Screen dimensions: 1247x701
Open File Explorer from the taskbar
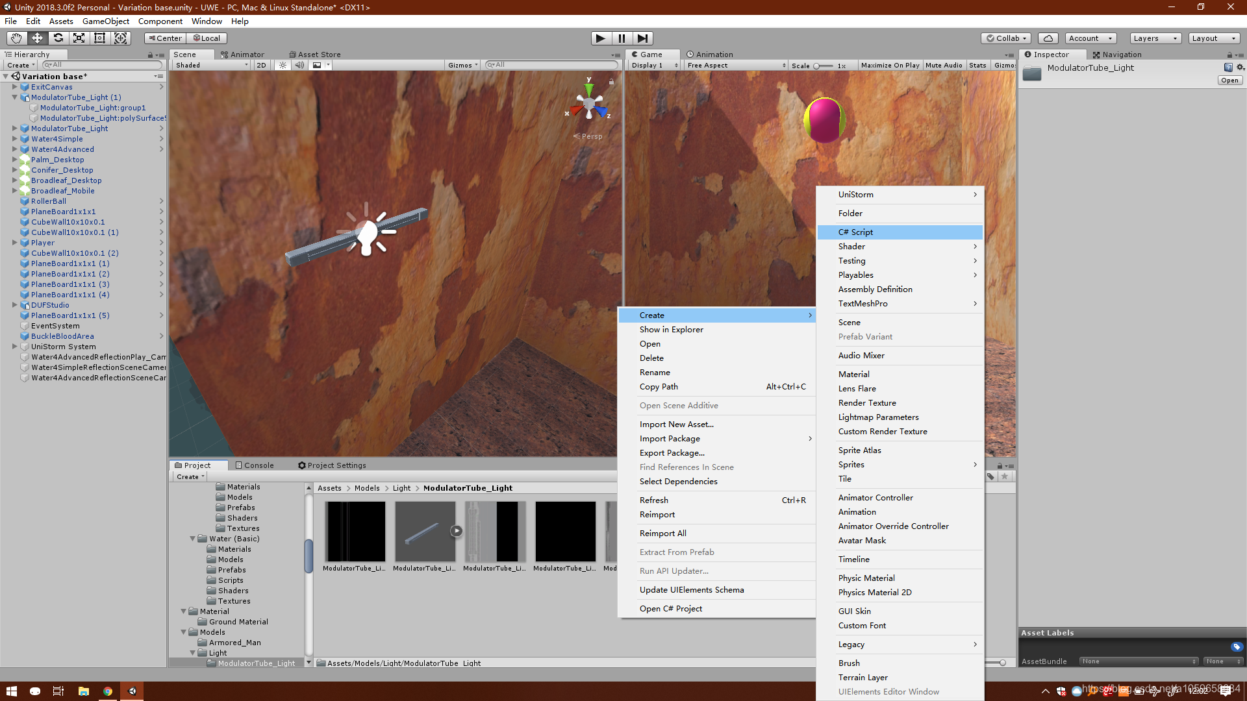click(x=83, y=691)
